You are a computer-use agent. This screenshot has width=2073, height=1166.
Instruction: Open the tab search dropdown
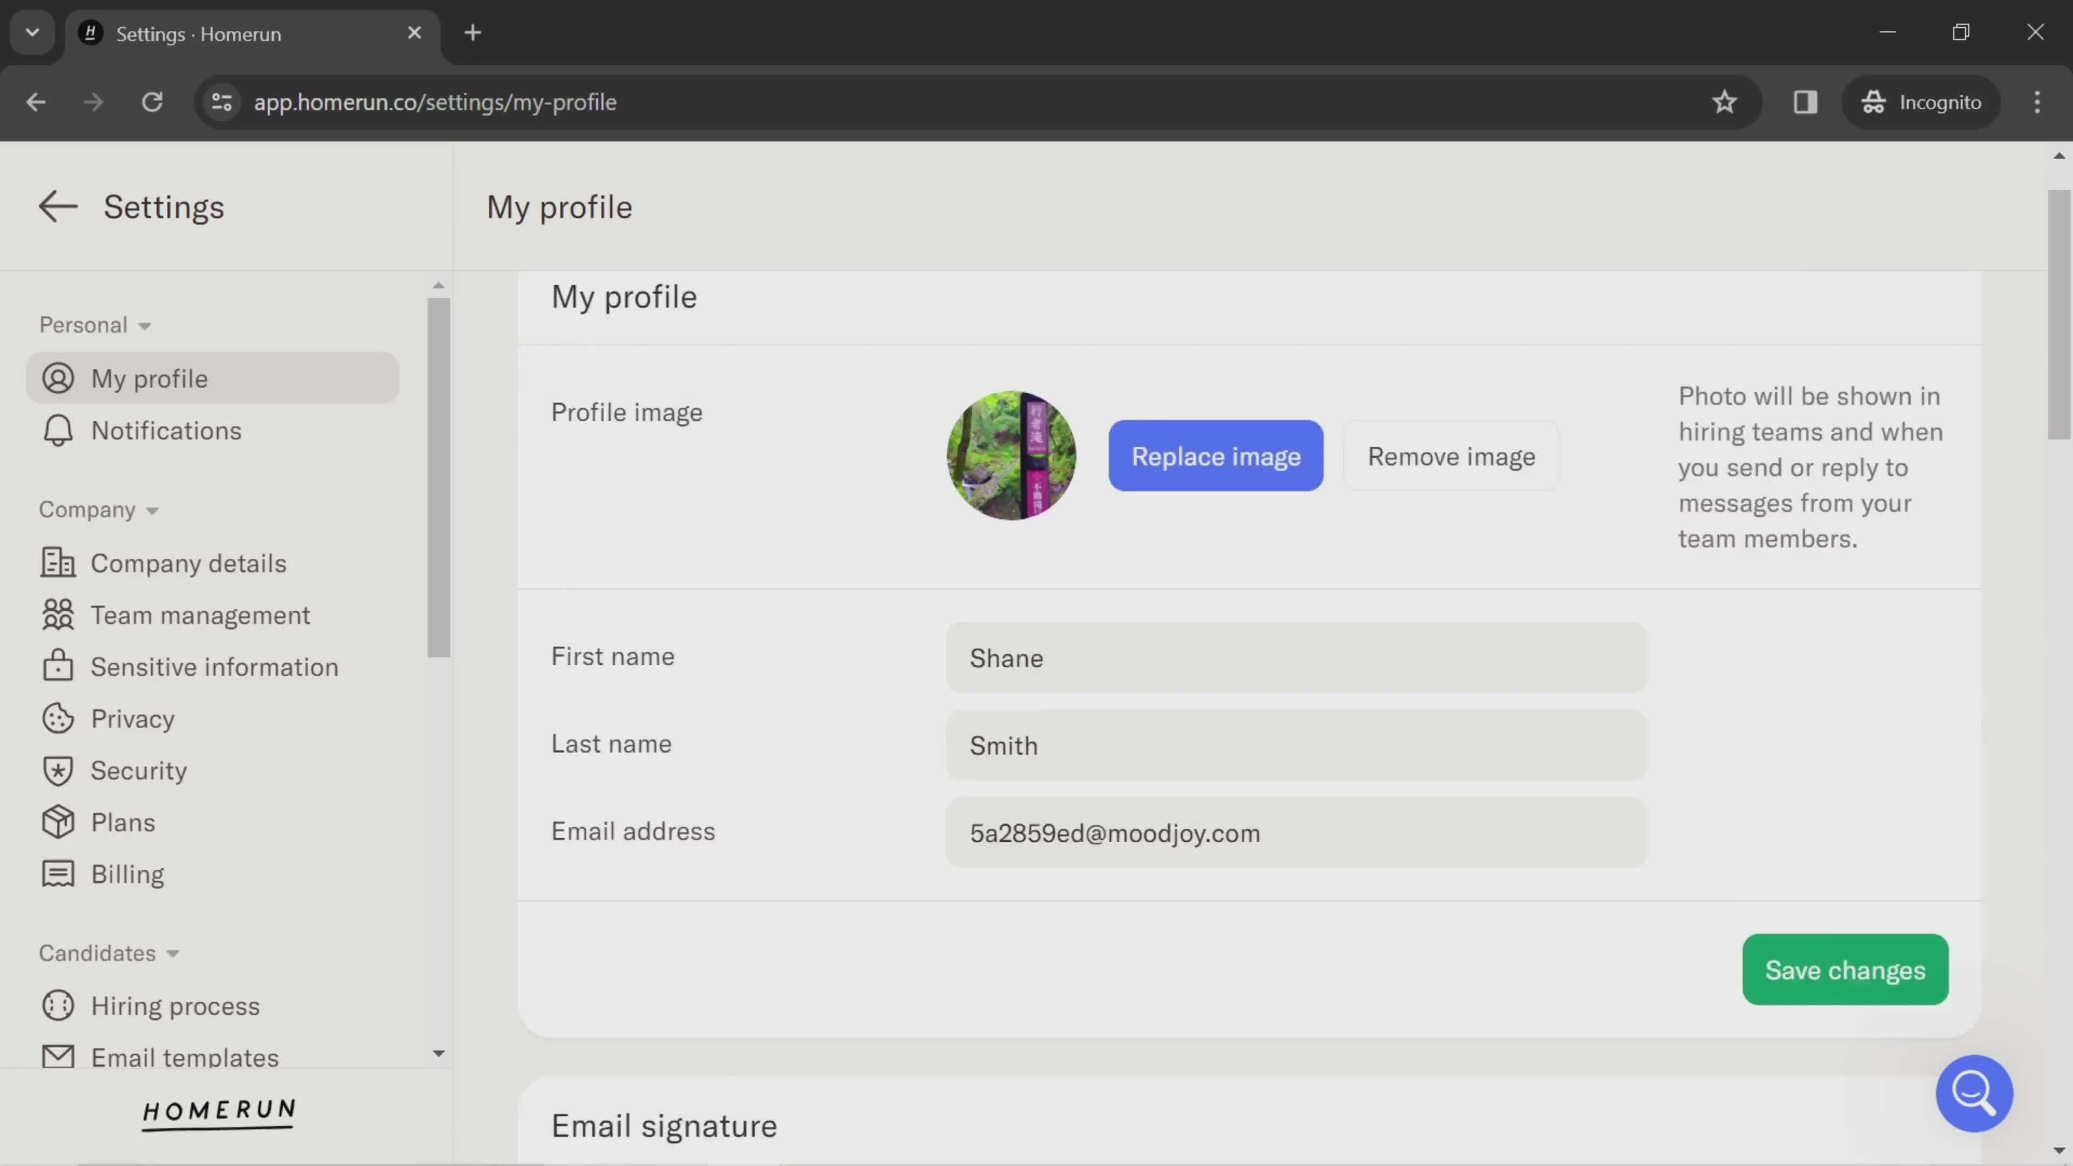(x=32, y=33)
